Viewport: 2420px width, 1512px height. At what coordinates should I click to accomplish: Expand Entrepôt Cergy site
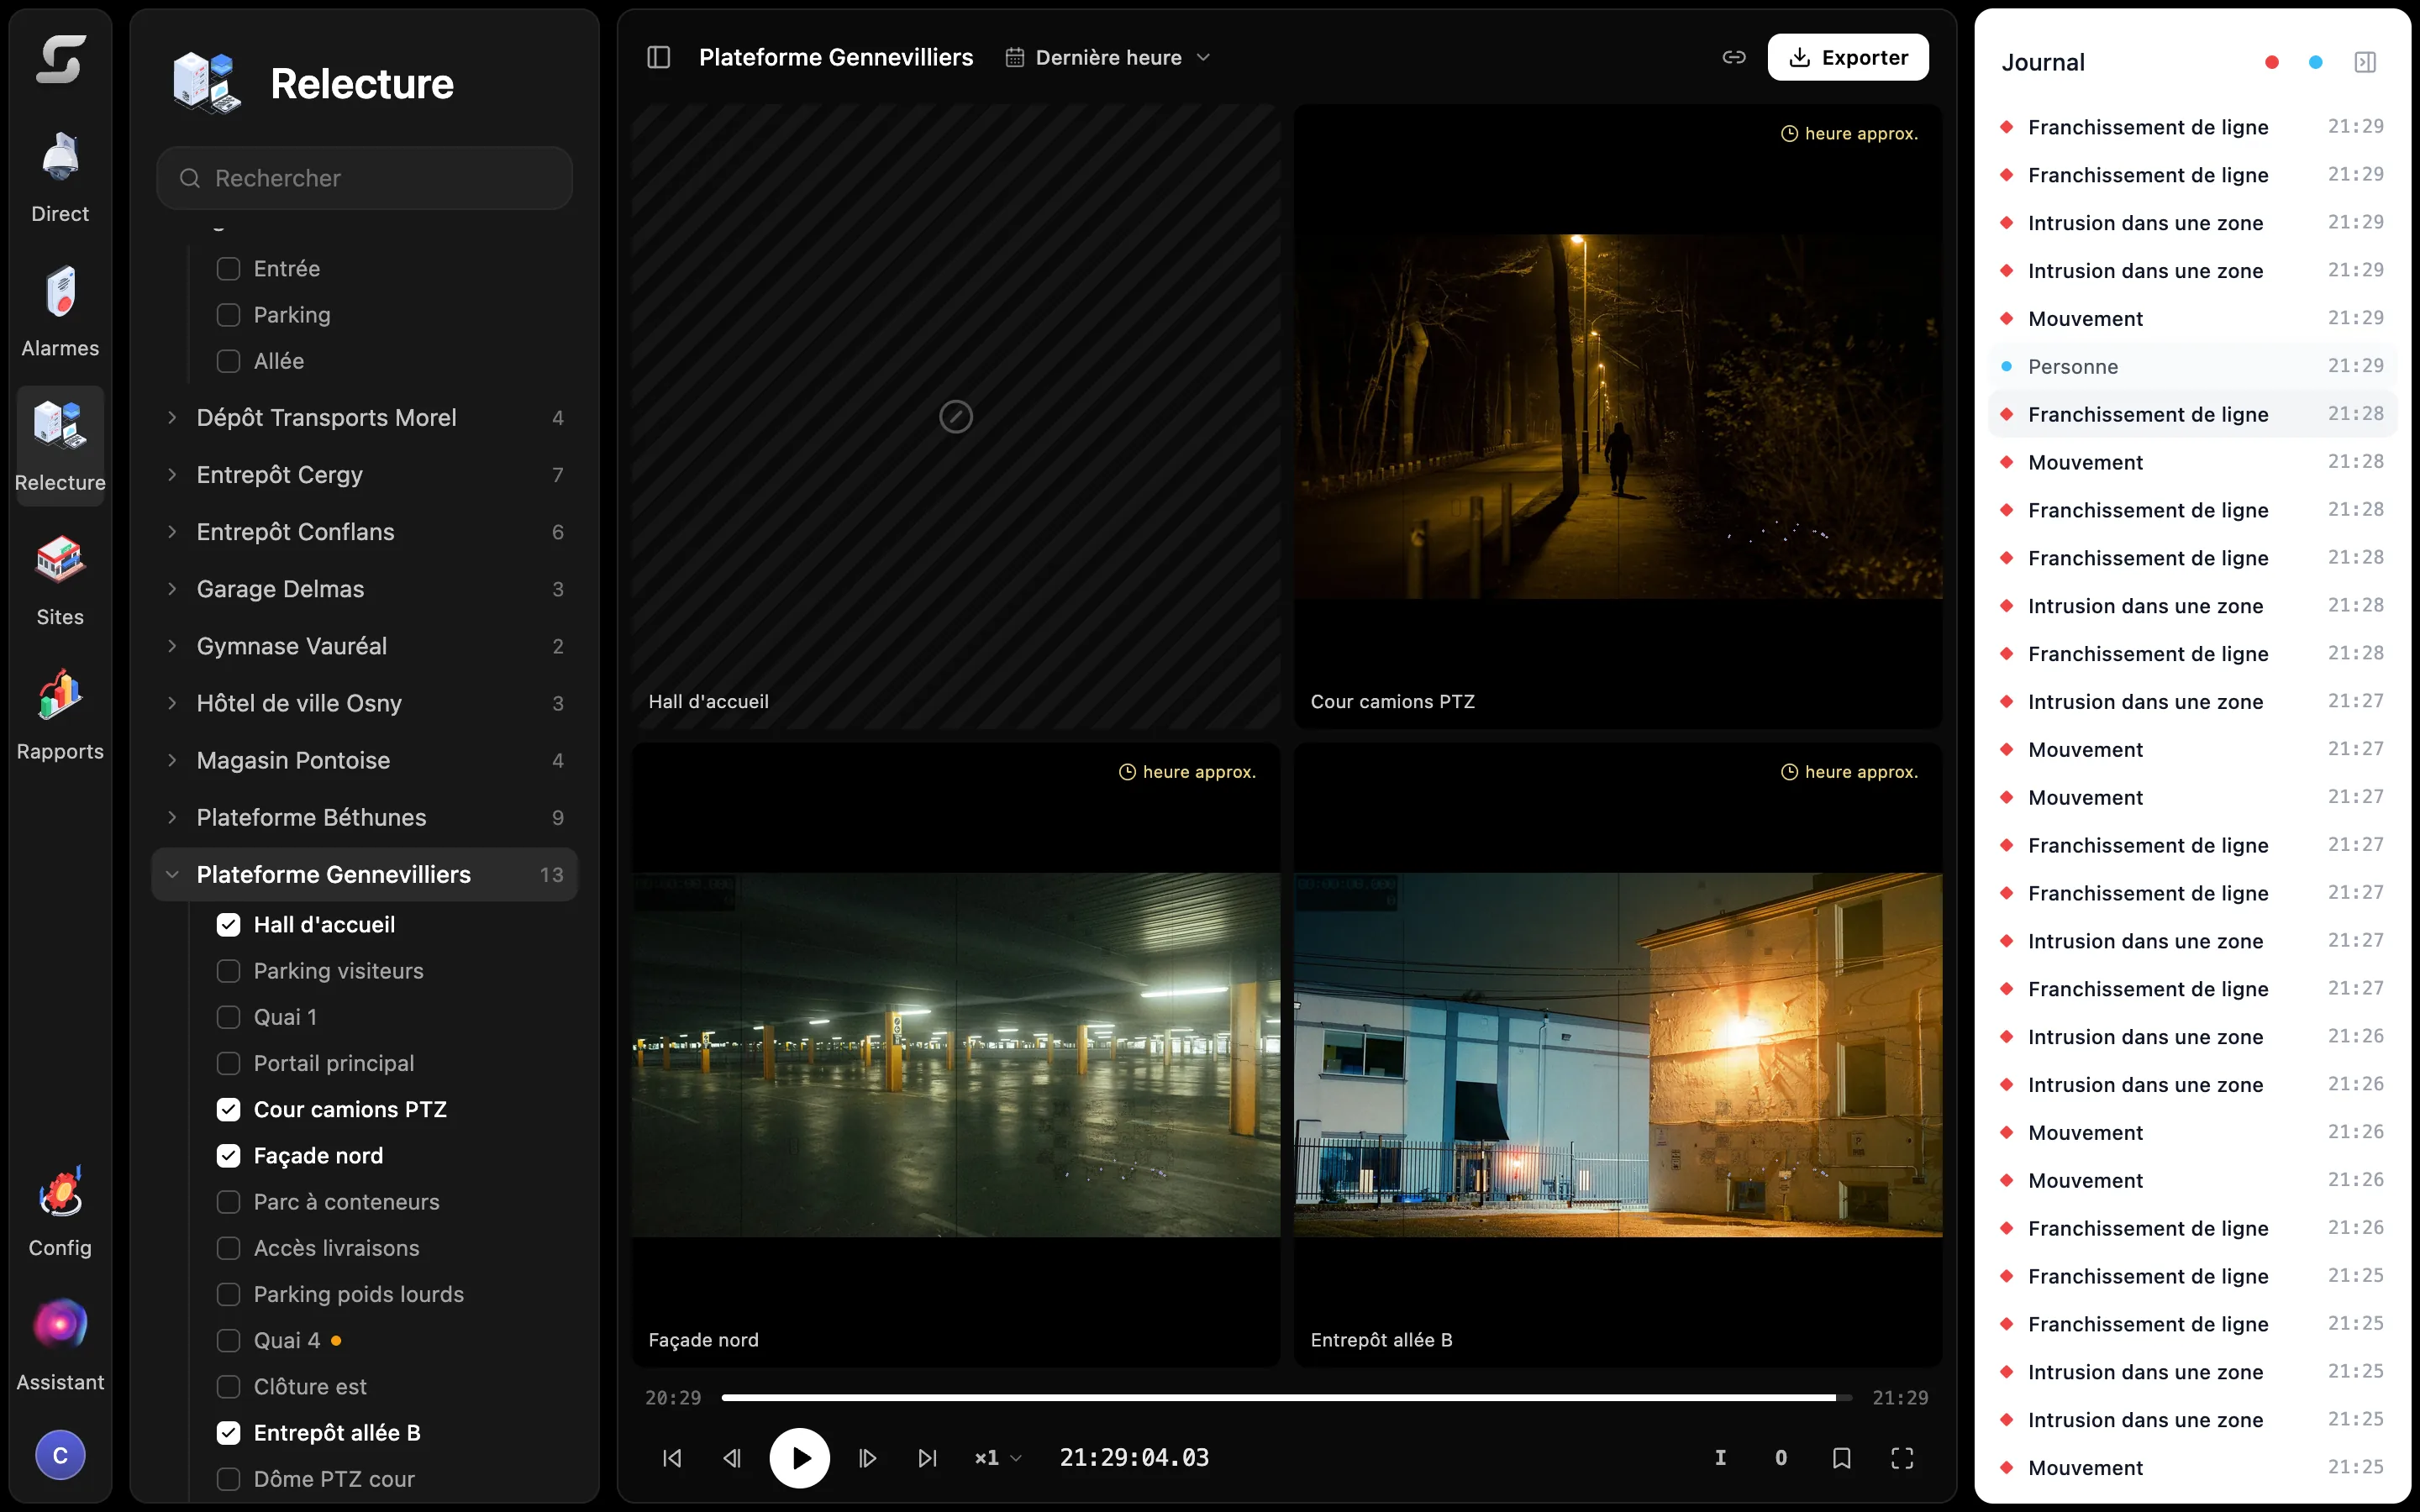pos(365,475)
